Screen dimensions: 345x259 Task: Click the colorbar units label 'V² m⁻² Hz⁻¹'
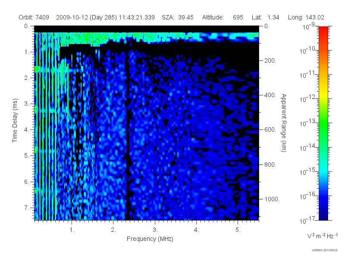click(x=323, y=236)
